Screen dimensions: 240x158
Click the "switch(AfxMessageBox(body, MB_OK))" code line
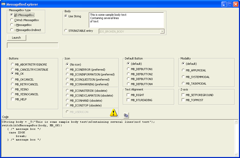point(32,125)
